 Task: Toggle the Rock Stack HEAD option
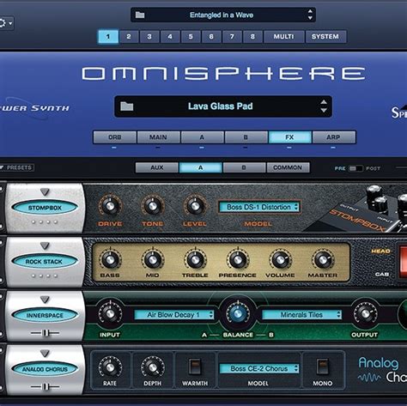click(381, 251)
